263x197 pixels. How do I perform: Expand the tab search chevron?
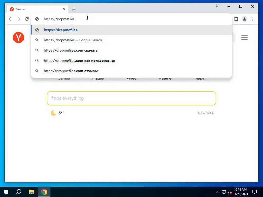point(217,6)
